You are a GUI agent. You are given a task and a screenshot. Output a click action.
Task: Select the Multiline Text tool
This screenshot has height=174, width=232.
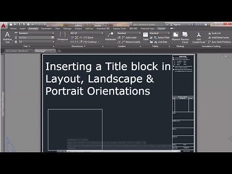[7, 37]
